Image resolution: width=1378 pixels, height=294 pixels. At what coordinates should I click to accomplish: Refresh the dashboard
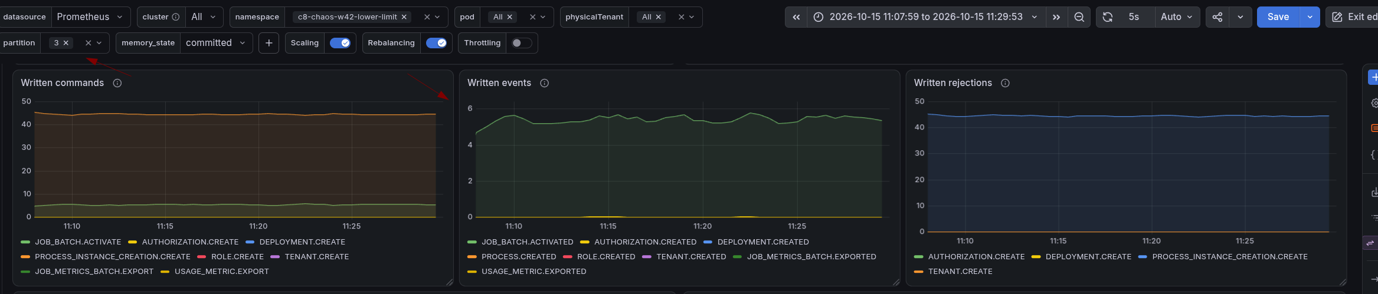click(x=1108, y=17)
